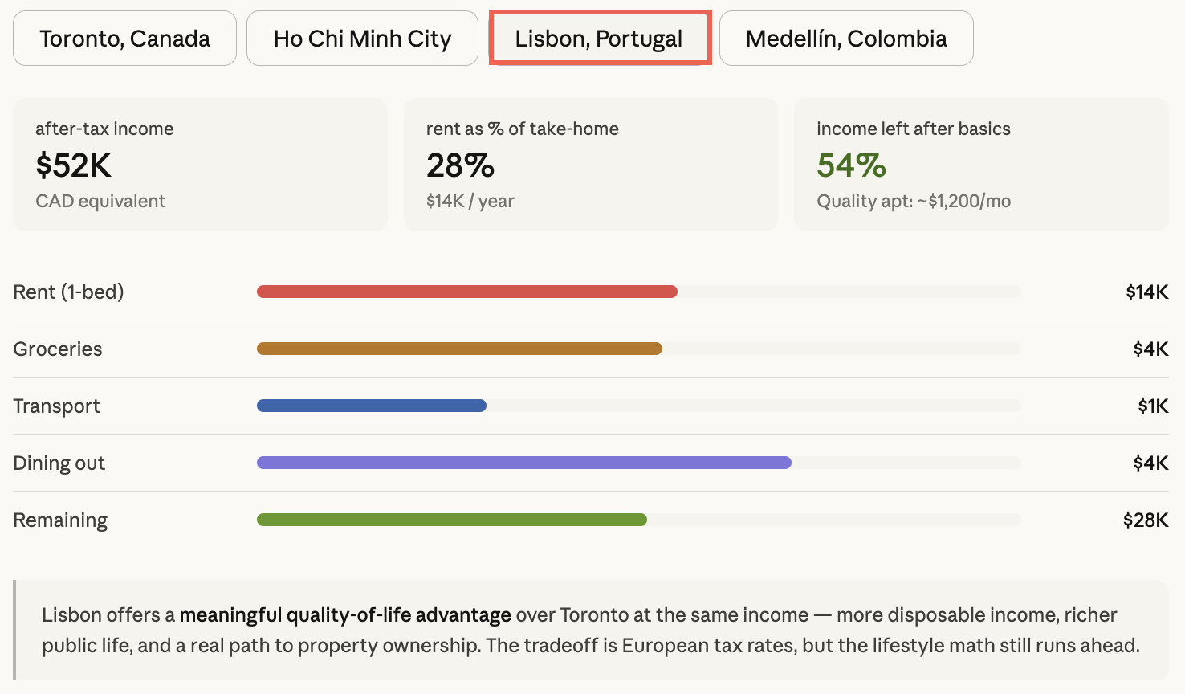Click the green 54% figure
Image resolution: width=1185 pixels, height=694 pixels.
coord(851,165)
